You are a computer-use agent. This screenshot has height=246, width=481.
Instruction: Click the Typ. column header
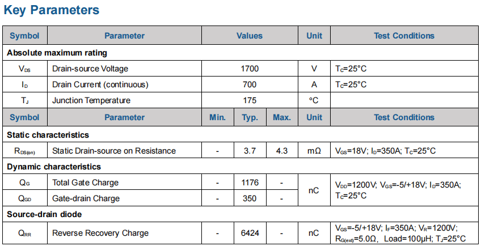click(250, 117)
